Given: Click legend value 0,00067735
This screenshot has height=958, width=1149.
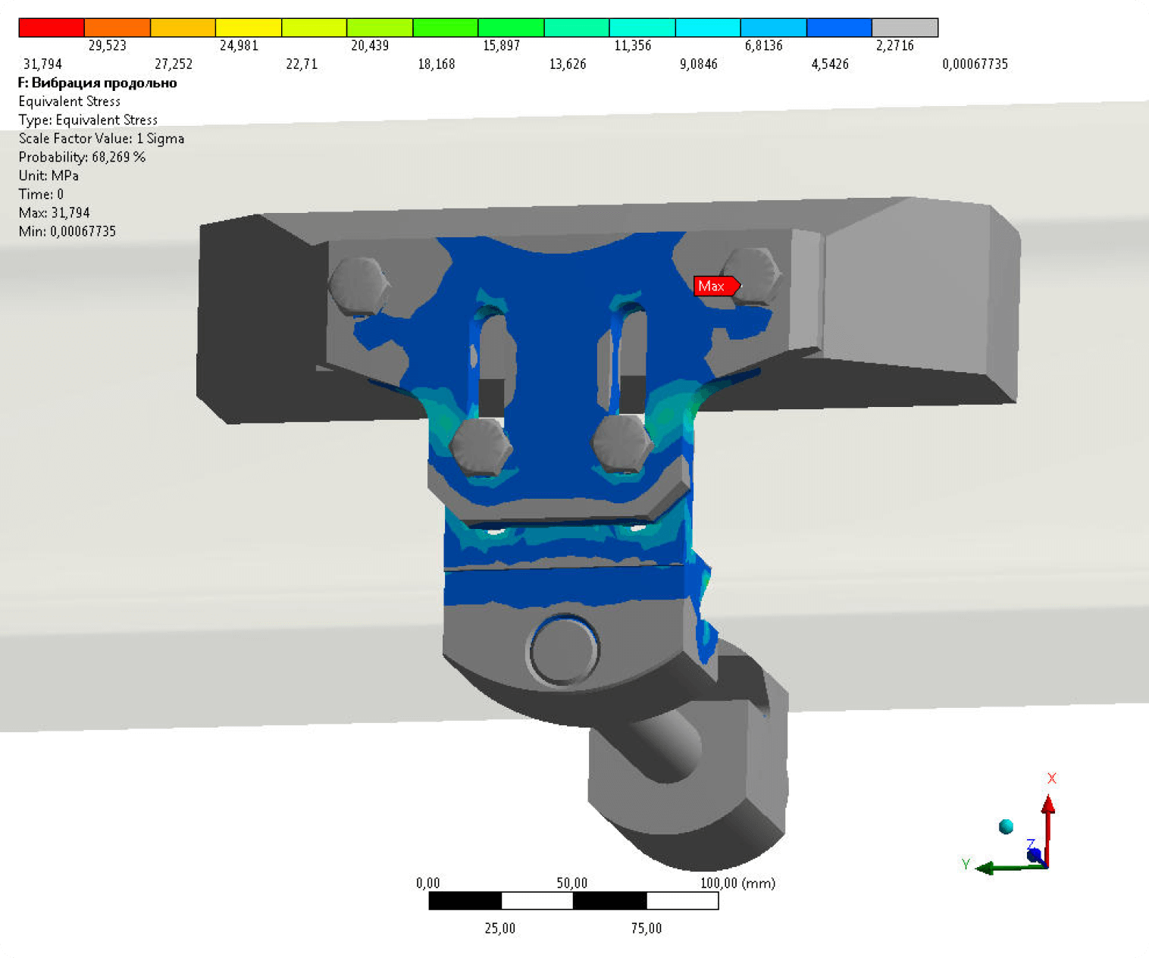Looking at the screenshot, I should click(x=975, y=64).
